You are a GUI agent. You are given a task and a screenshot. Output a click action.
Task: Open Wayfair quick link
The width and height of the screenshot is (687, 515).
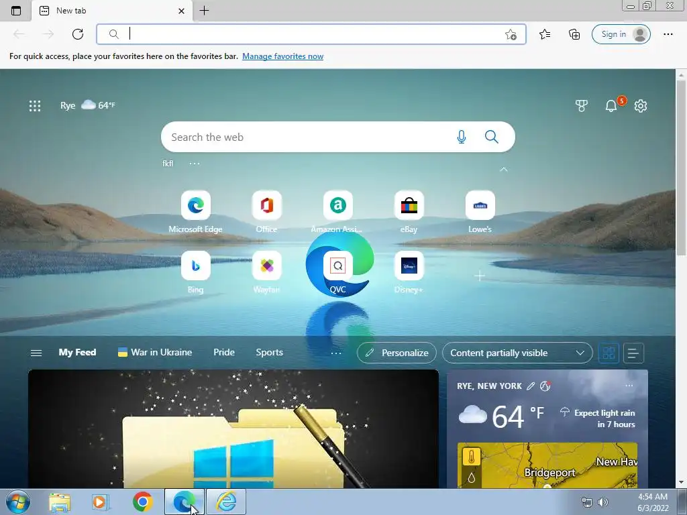pos(266,272)
